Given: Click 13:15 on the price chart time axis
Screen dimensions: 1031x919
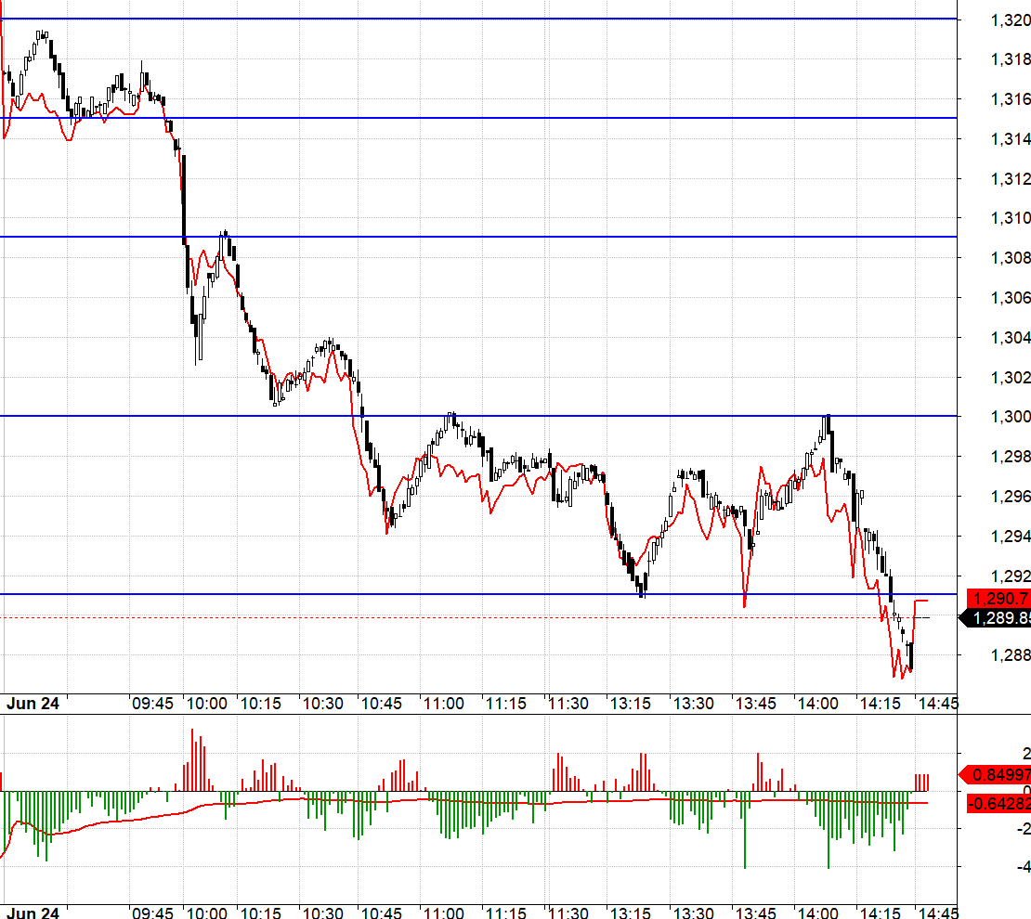Looking at the screenshot, I should pos(629,704).
